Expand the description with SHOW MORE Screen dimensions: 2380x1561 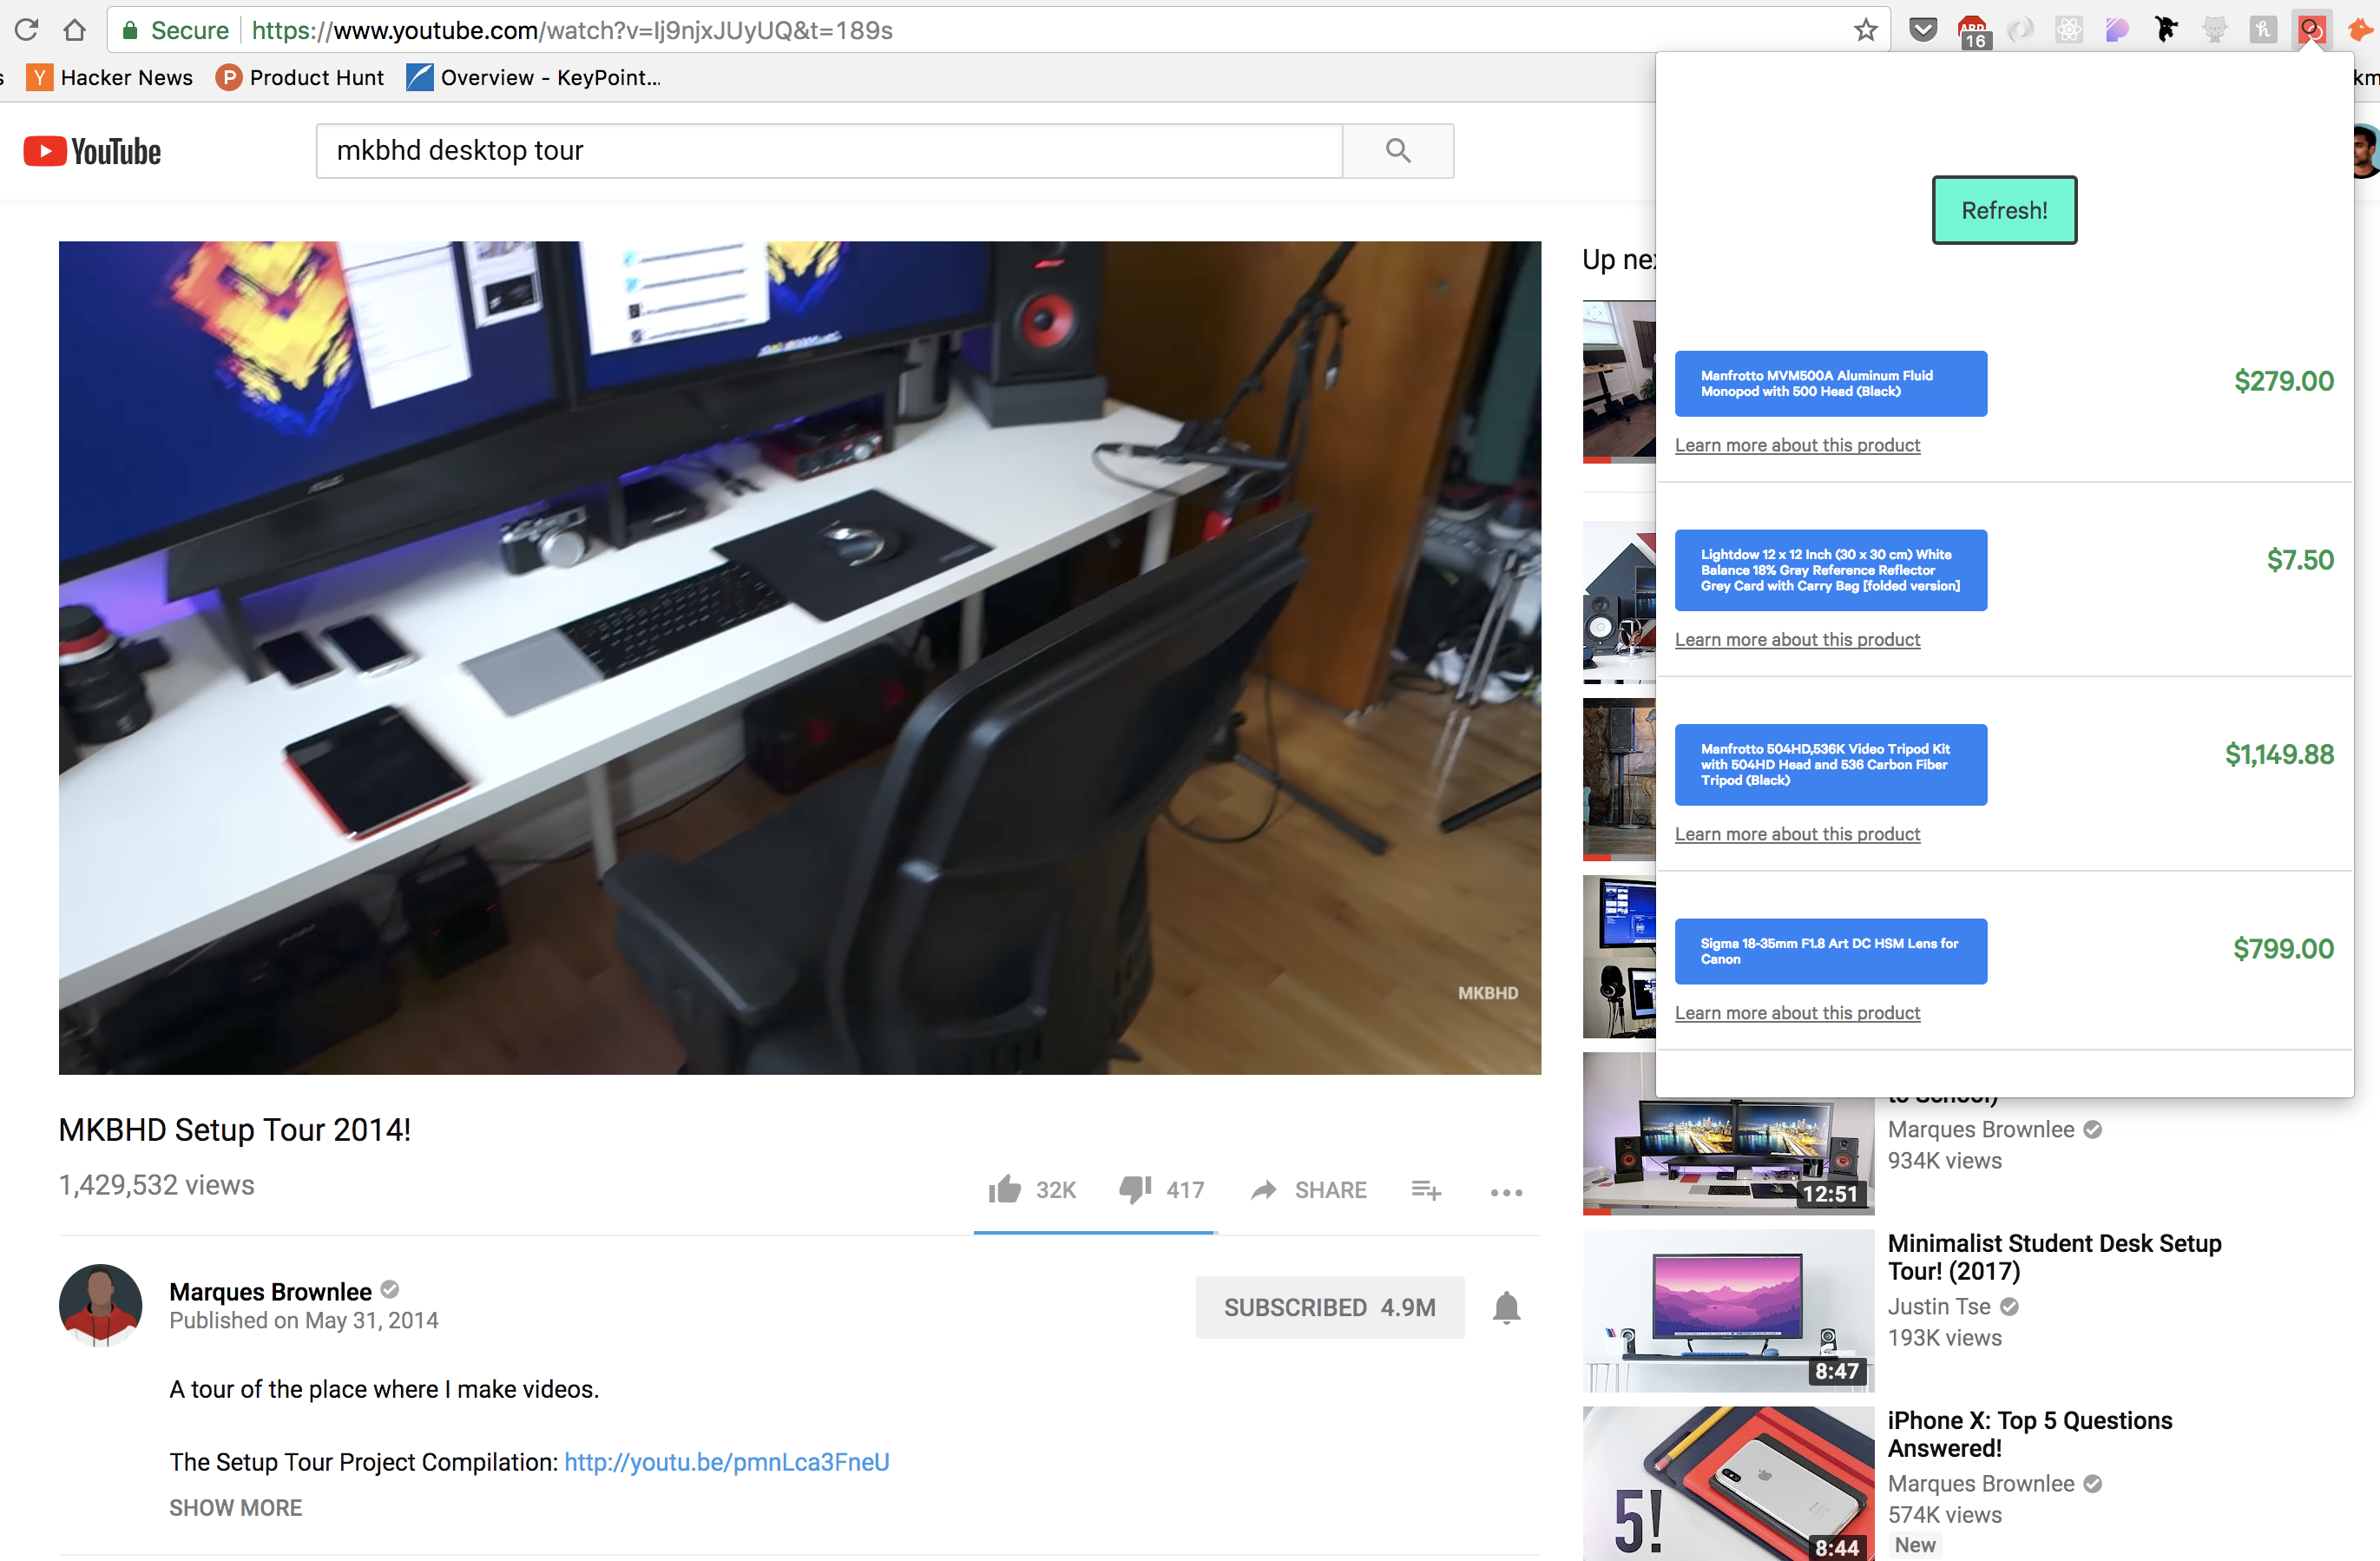tap(236, 1507)
